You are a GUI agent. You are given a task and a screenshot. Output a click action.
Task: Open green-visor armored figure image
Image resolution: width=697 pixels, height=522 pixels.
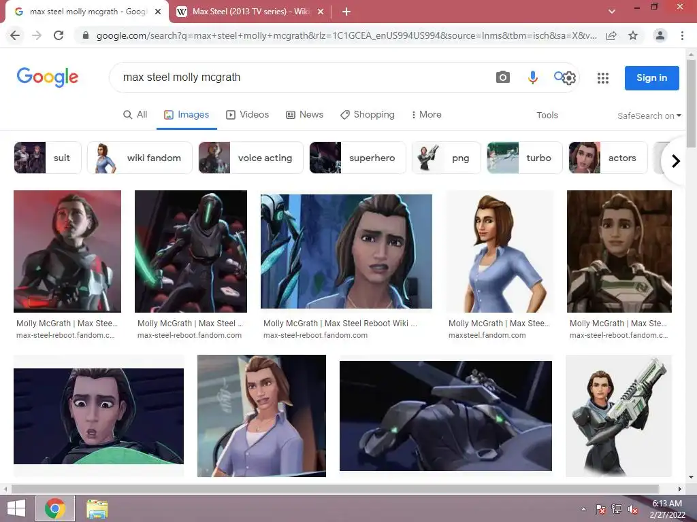point(191,251)
